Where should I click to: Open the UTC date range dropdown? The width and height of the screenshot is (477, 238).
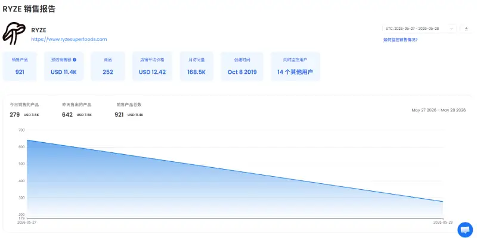coord(420,29)
